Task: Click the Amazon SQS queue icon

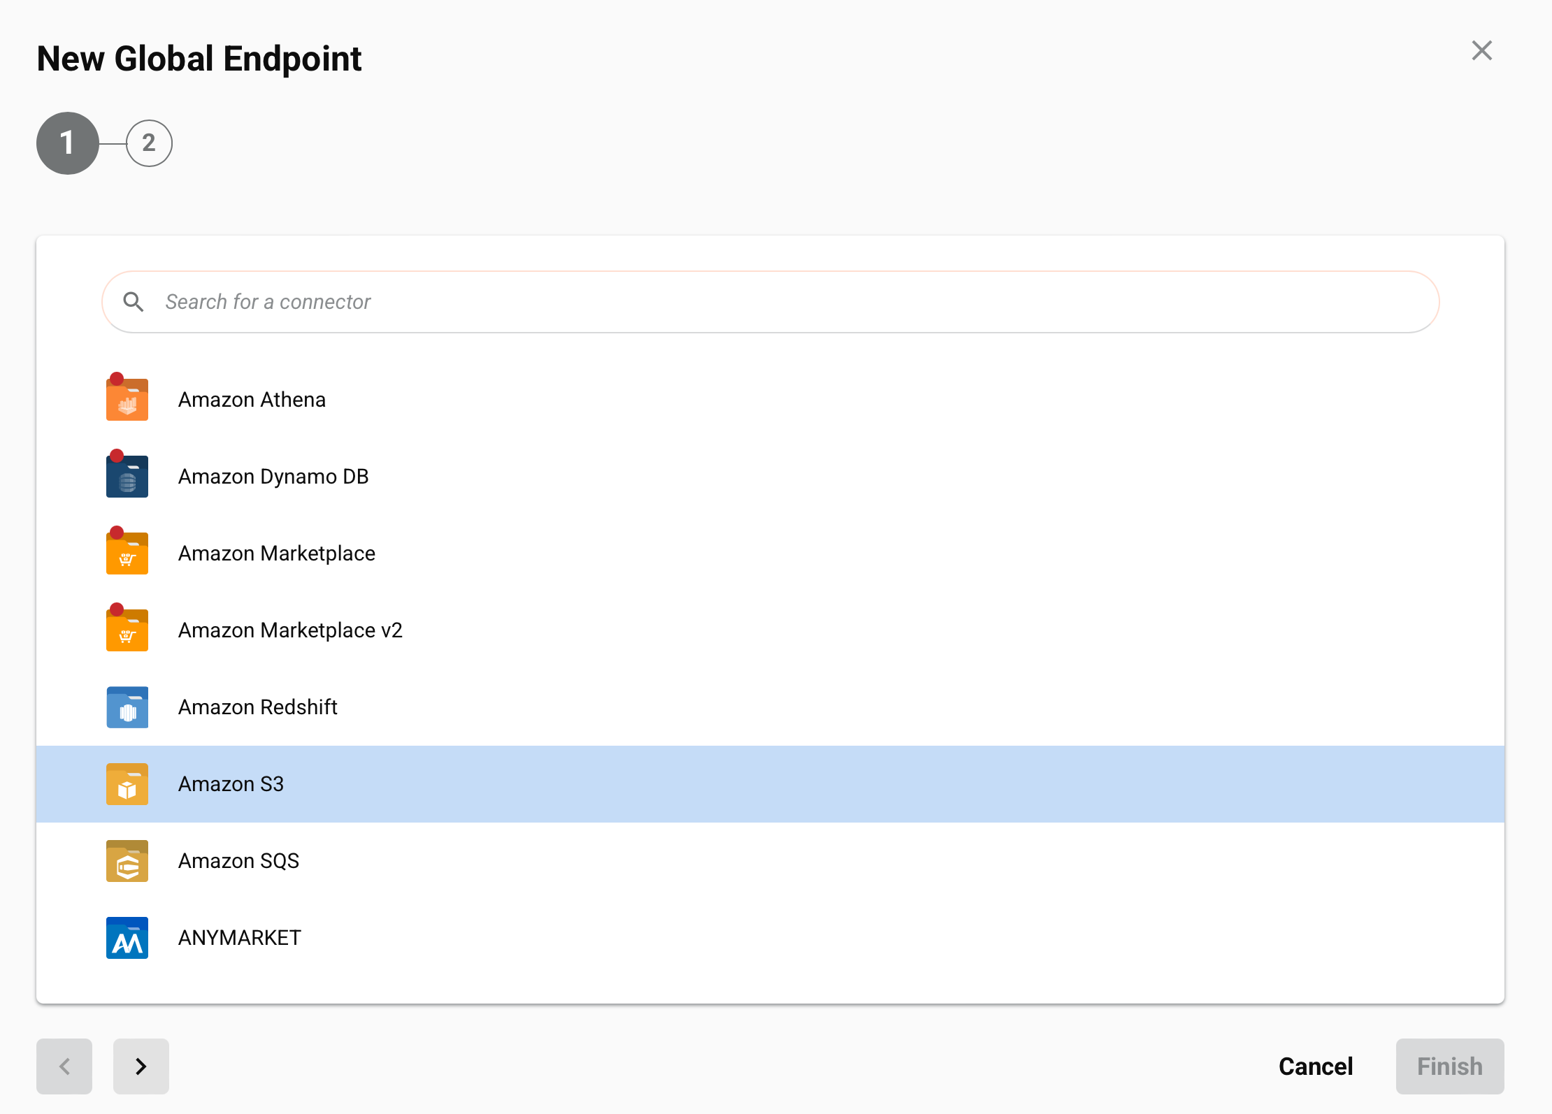Action: pyautogui.click(x=127, y=860)
